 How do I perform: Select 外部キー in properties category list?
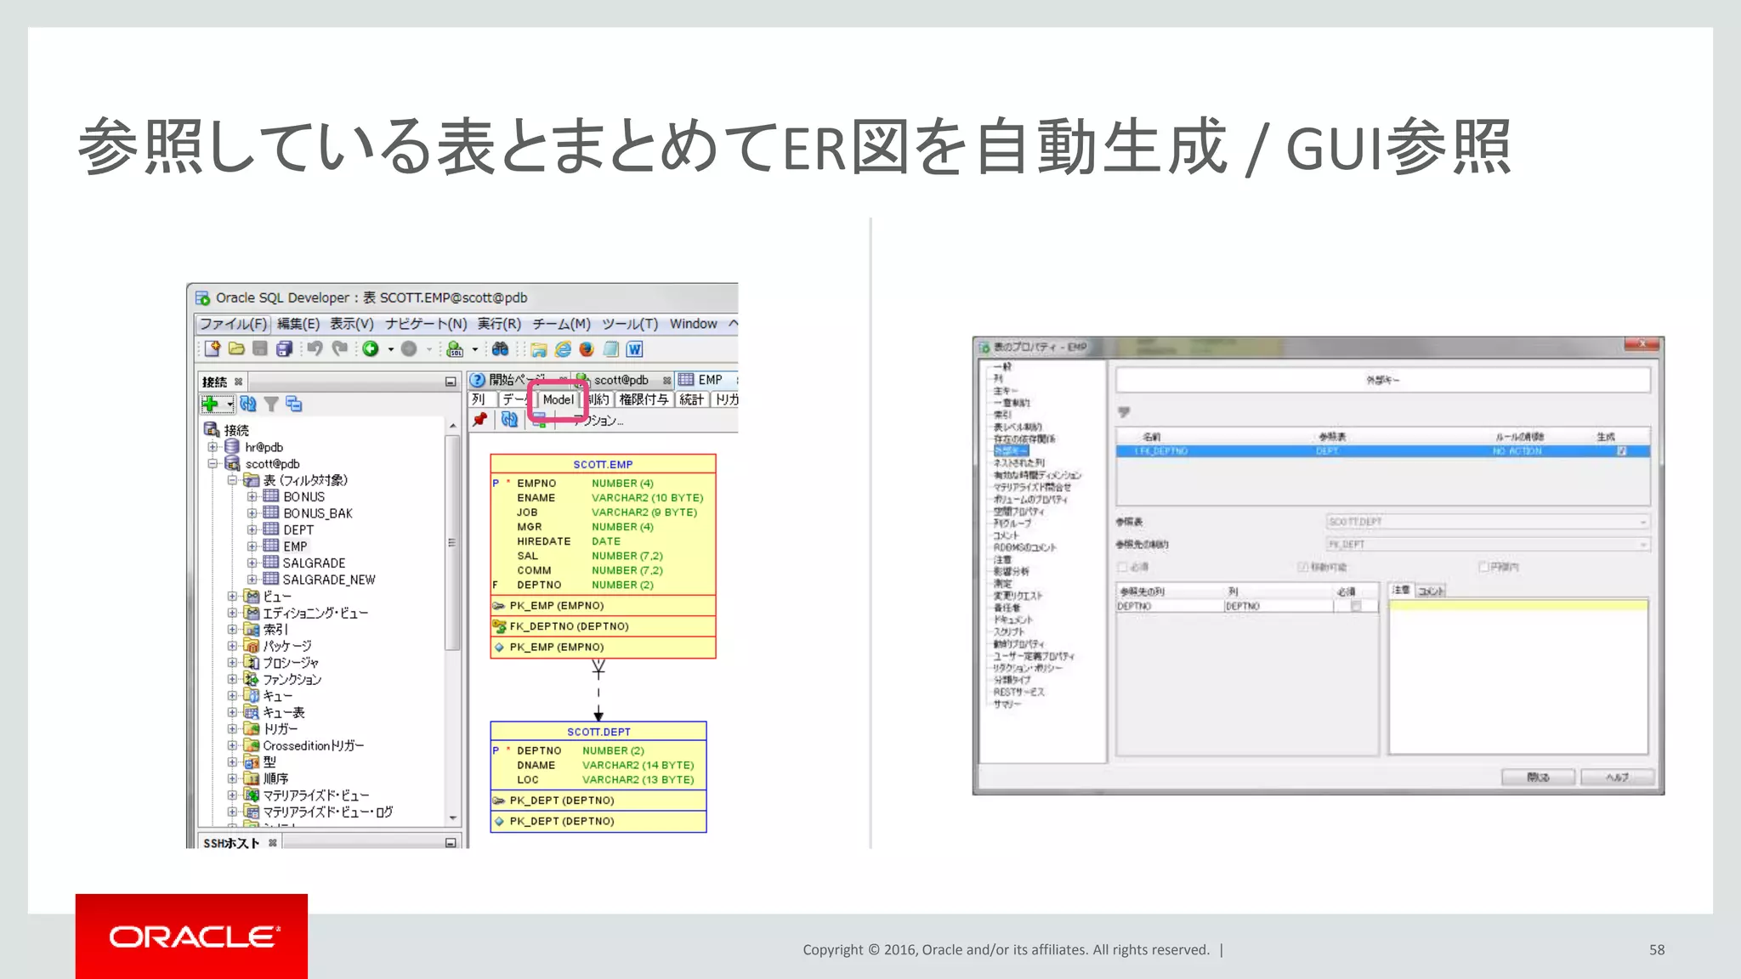[x=1011, y=451]
